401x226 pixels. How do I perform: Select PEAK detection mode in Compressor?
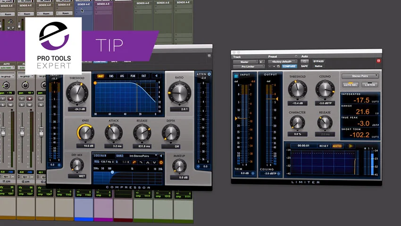click(133, 76)
